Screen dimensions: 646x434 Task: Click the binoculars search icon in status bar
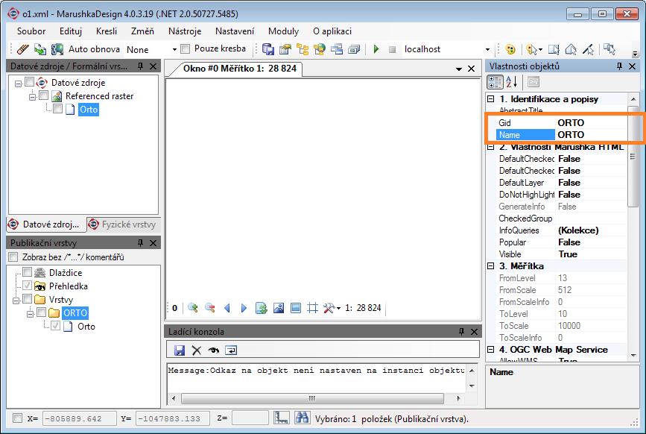click(302, 418)
